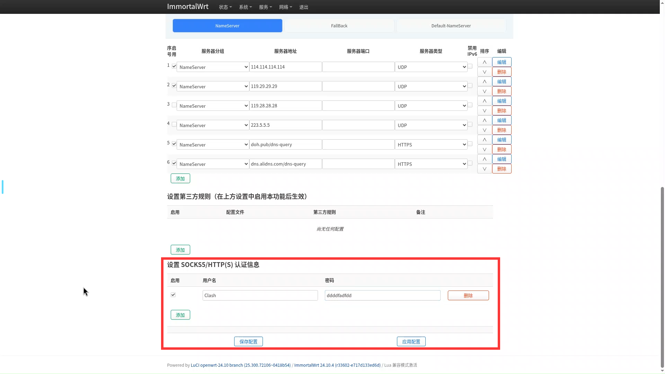Move the dns.alidns.com server up
Viewport: 665px width, 374px height.
484,159
